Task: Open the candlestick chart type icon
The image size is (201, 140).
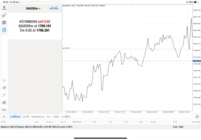Action: coord(4,88)
